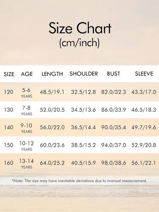Click the 7-8 YEARS age cell
Viewport: 159px width, 212px height.
coord(27,110)
